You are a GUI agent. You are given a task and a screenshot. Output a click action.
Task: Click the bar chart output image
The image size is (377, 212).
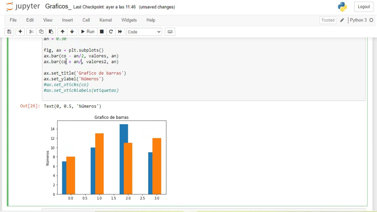coord(106,158)
